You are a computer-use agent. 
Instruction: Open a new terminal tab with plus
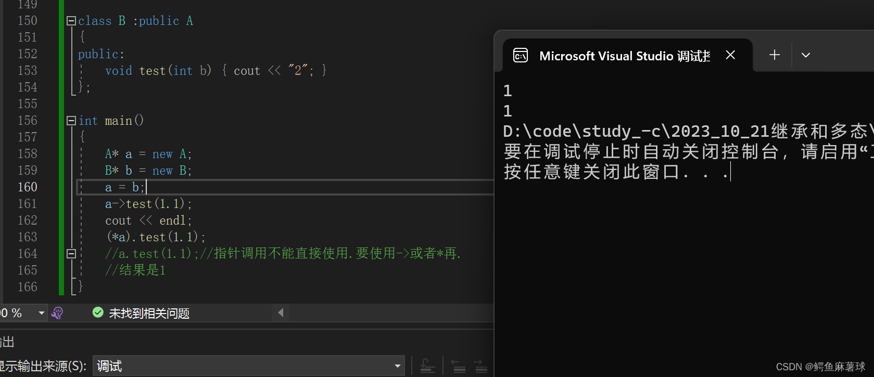tap(775, 55)
